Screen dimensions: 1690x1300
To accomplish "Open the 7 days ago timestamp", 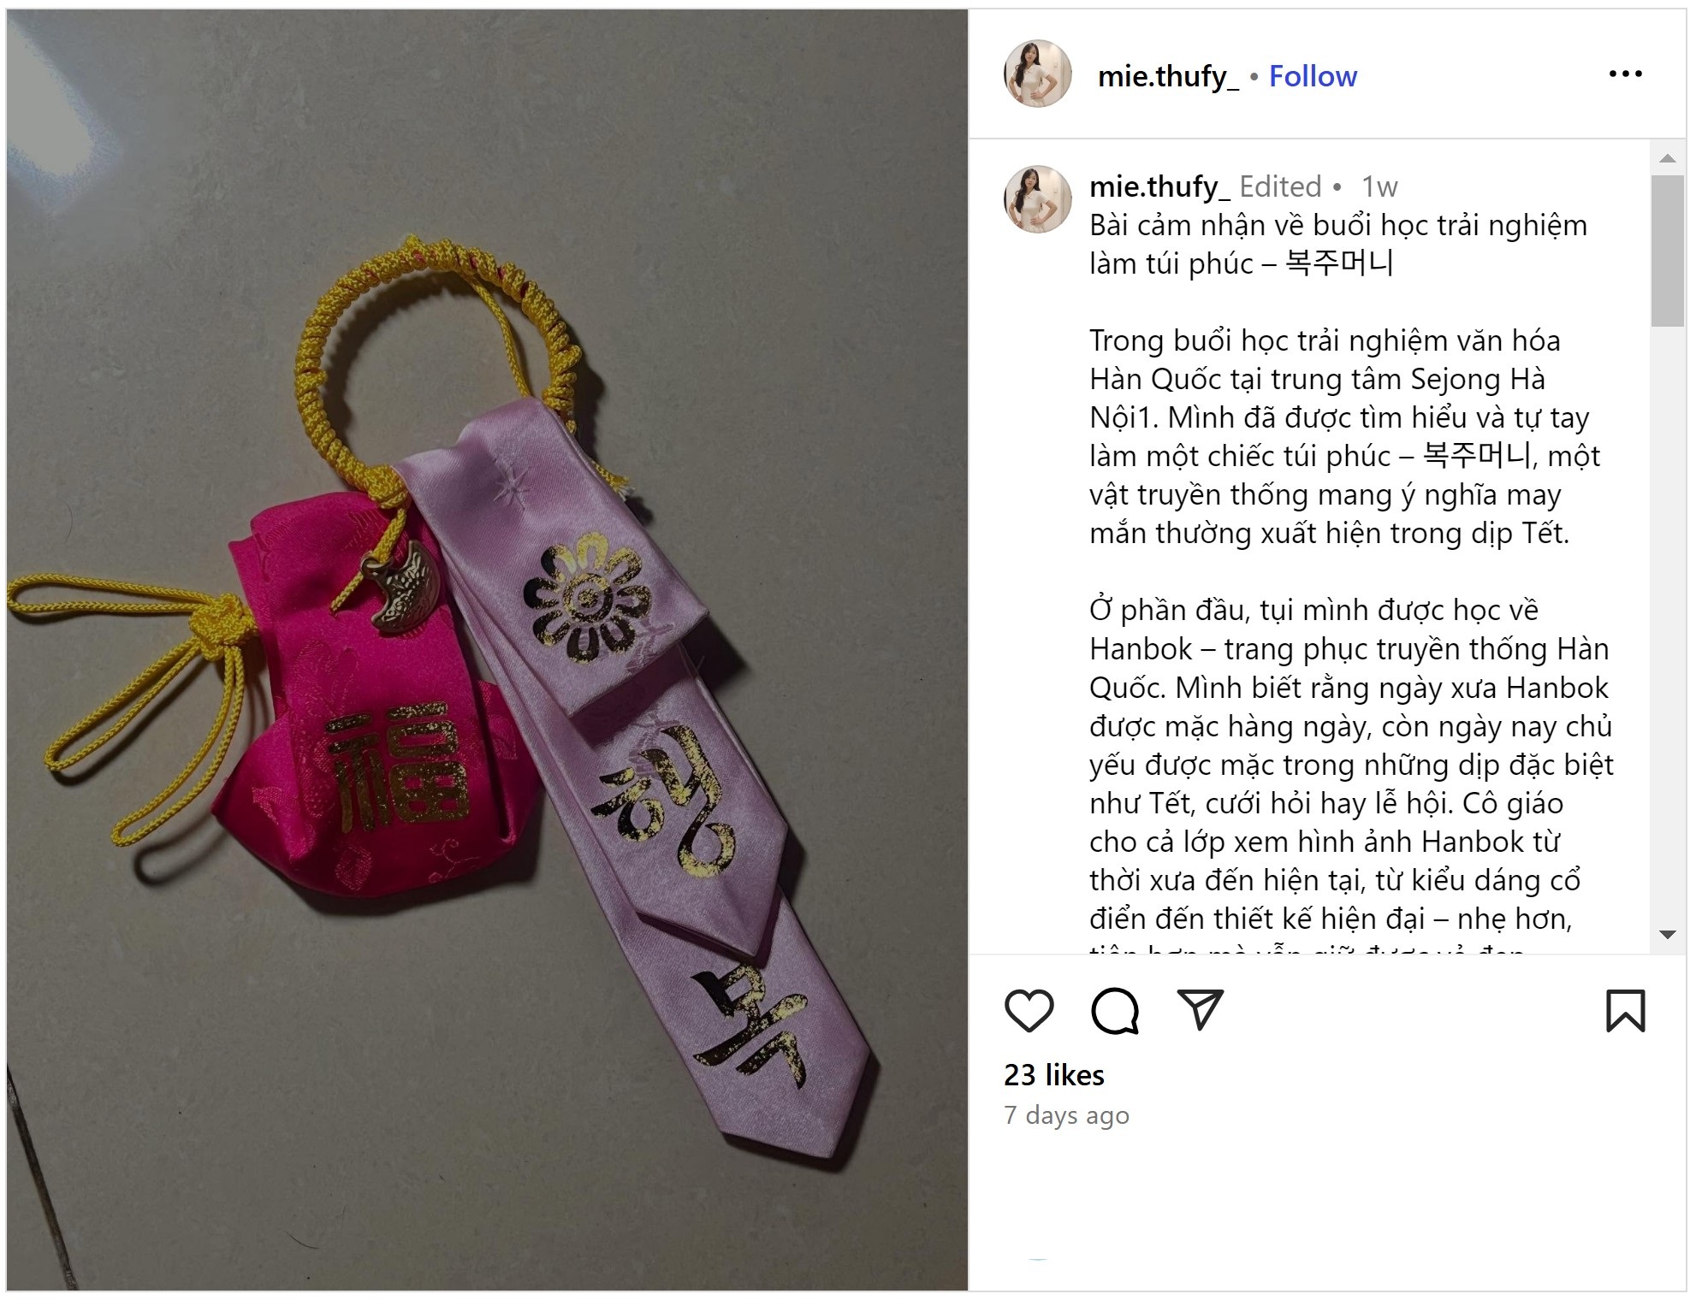I will point(1066,1115).
